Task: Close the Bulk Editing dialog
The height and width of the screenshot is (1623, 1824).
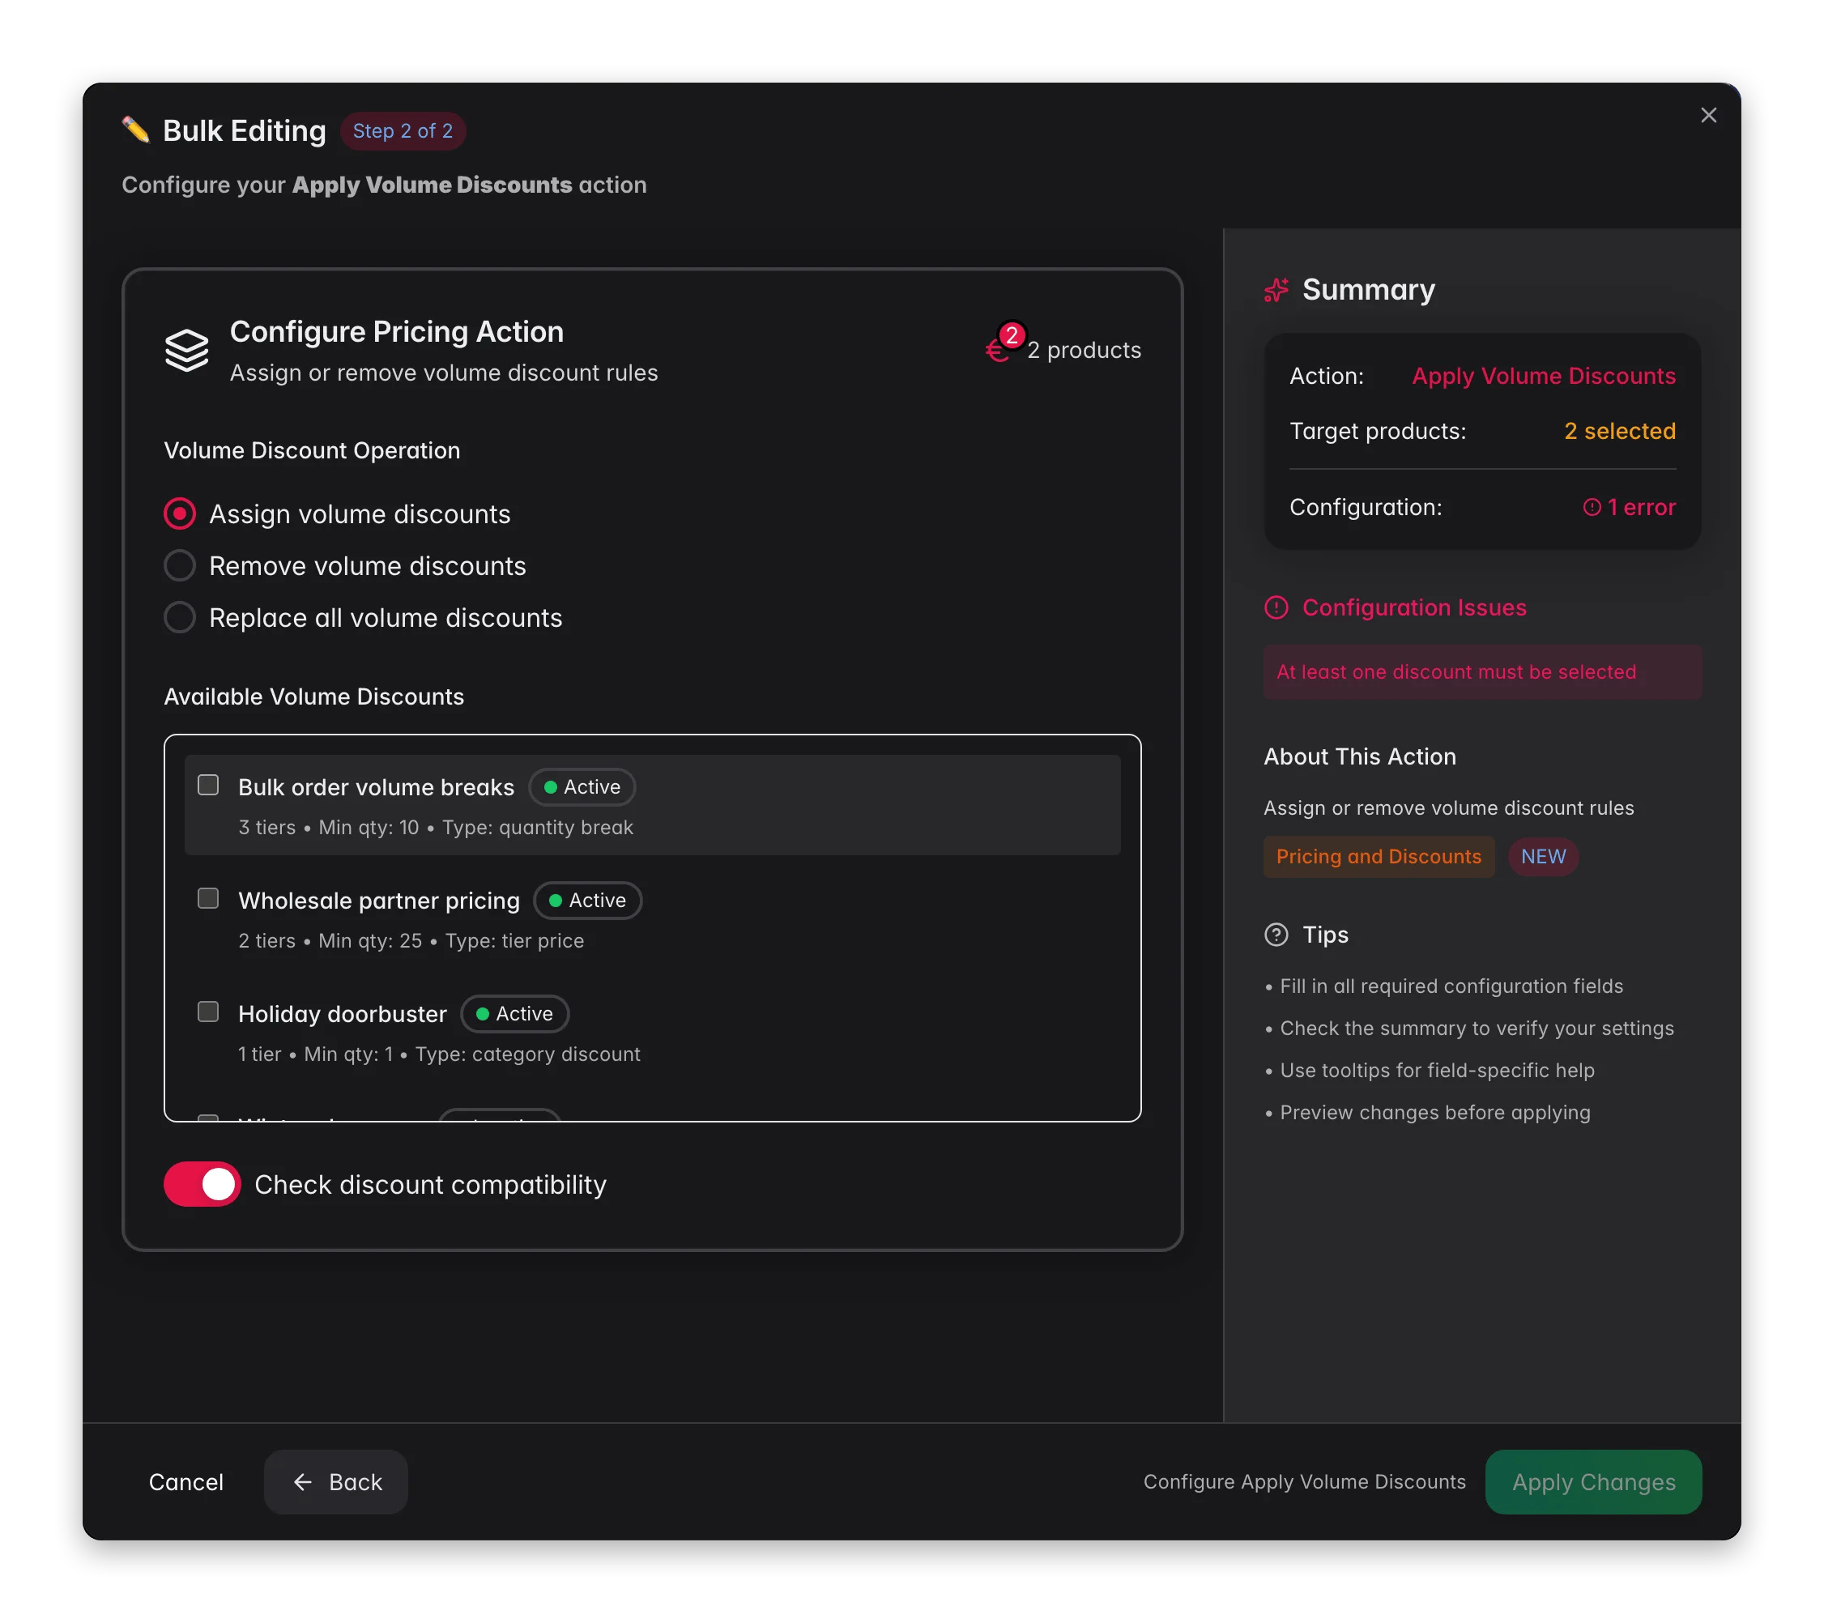Action: 1708,115
